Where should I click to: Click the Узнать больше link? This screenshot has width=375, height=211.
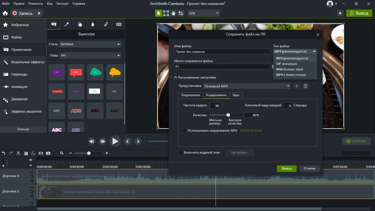coord(251,130)
